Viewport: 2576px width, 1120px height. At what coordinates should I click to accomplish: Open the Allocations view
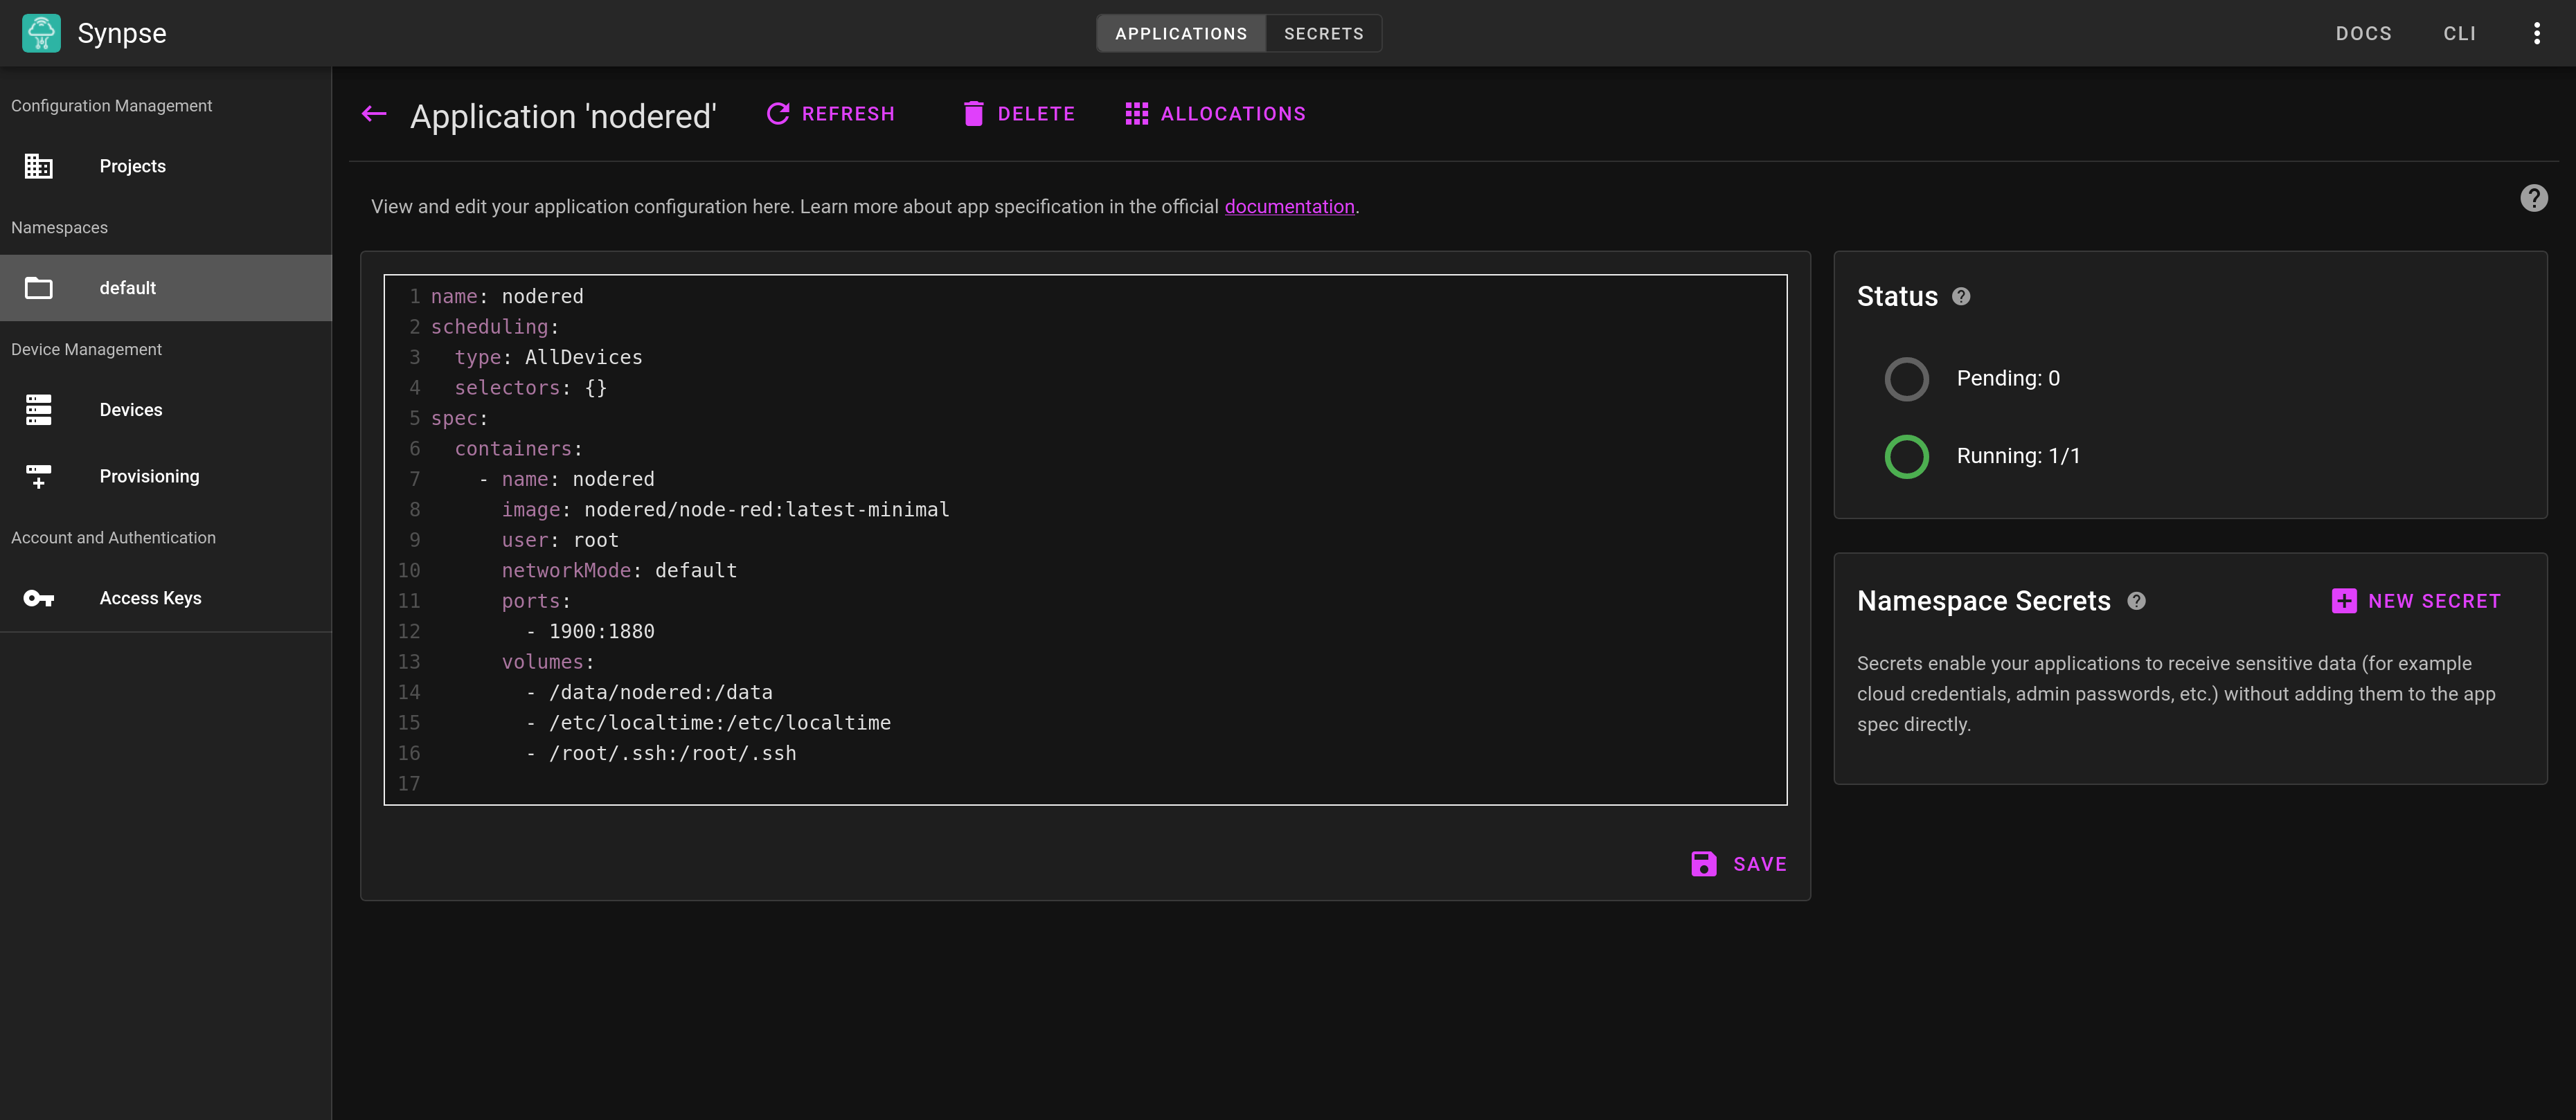(1215, 113)
